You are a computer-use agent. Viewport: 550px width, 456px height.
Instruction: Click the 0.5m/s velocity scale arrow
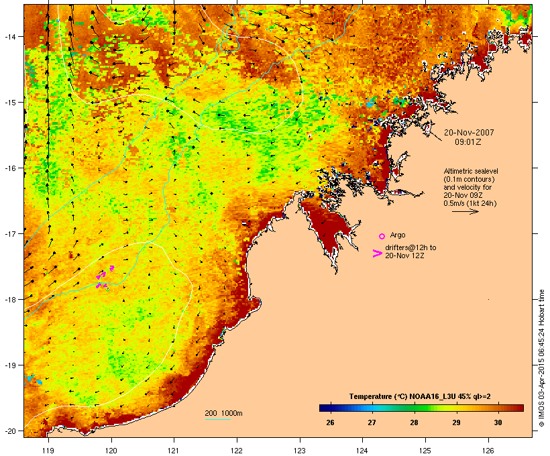pos(465,211)
